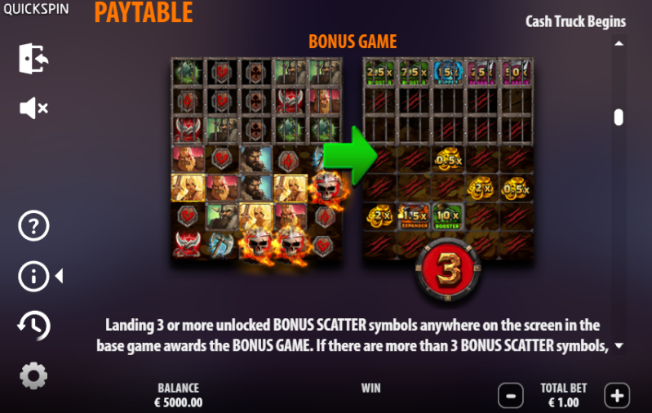652x413 pixels.
Task: Click the Bonus Game heading
Action: coord(353,42)
